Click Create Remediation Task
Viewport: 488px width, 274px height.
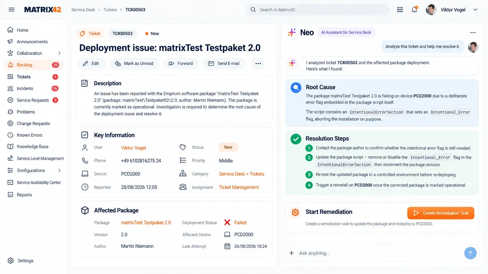[441, 213]
